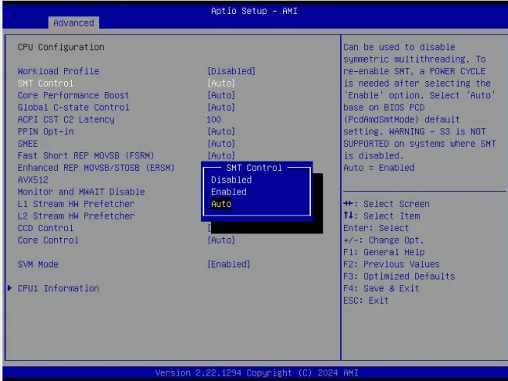Open Core Performance Boost Auto value
Viewport: 508px width, 381px height.
click(220, 95)
